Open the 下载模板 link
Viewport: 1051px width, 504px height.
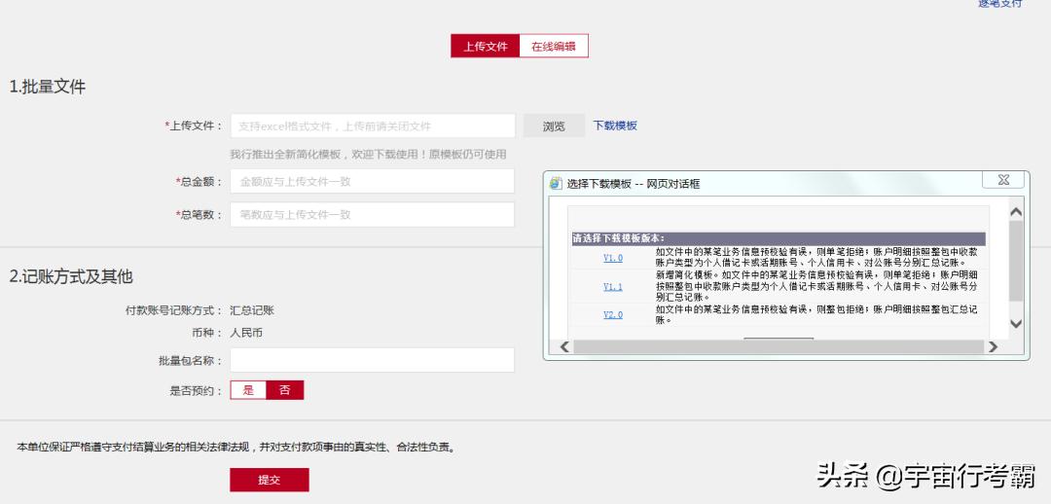click(615, 126)
